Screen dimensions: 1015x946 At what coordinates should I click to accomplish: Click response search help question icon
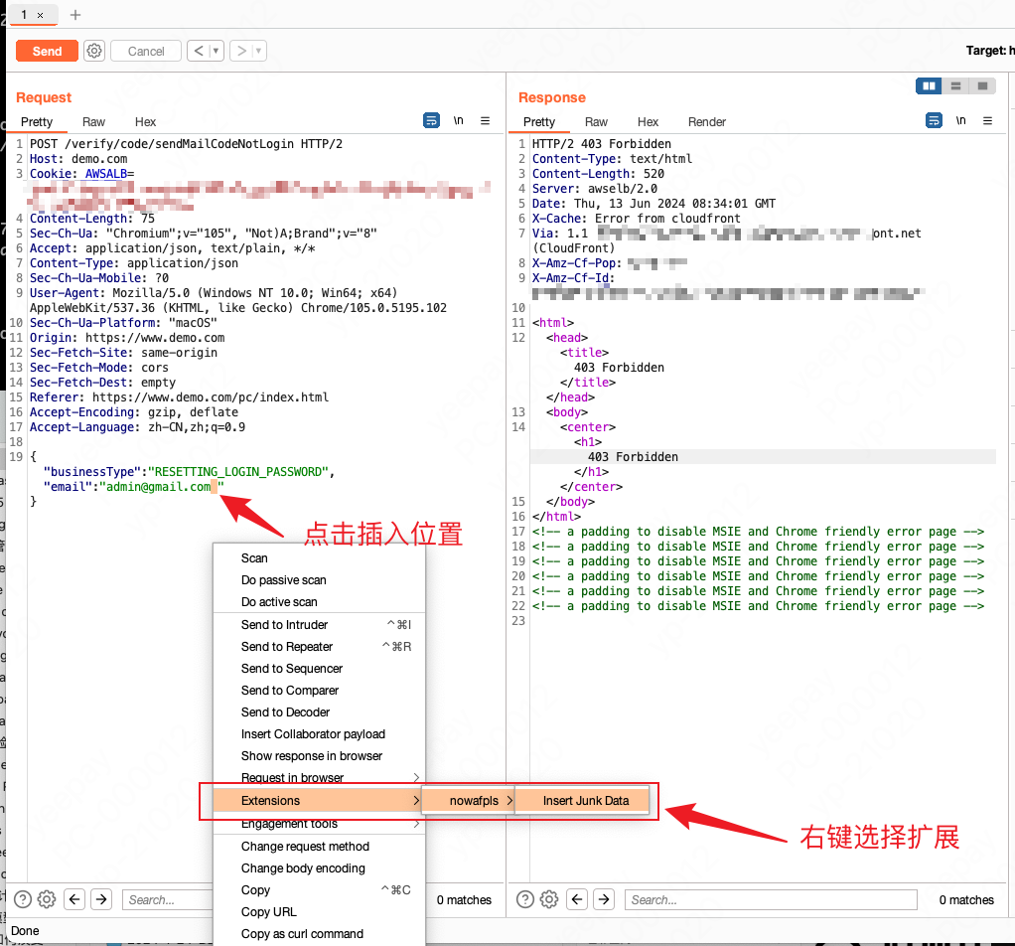pyautogui.click(x=526, y=899)
